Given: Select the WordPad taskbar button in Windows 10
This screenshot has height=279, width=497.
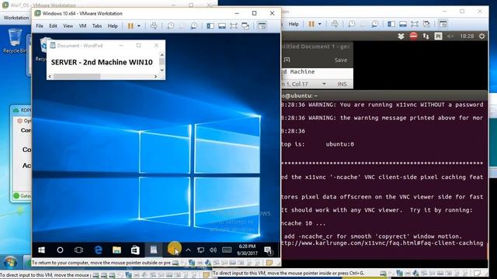Looking at the screenshot, I should (154, 250).
